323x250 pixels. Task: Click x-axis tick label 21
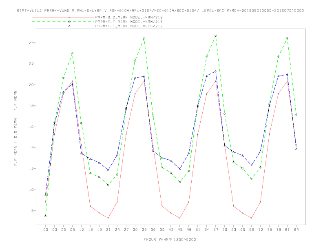(x=108, y=230)
